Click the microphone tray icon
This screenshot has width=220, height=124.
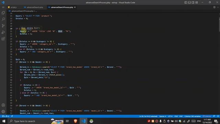(161, 121)
